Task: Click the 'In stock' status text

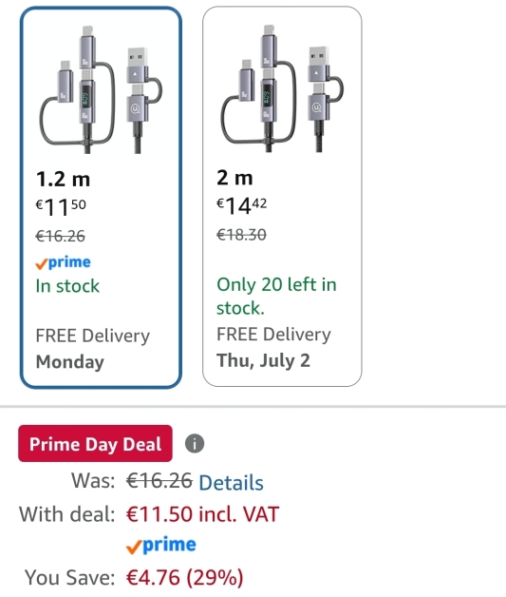Action: [67, 286]
